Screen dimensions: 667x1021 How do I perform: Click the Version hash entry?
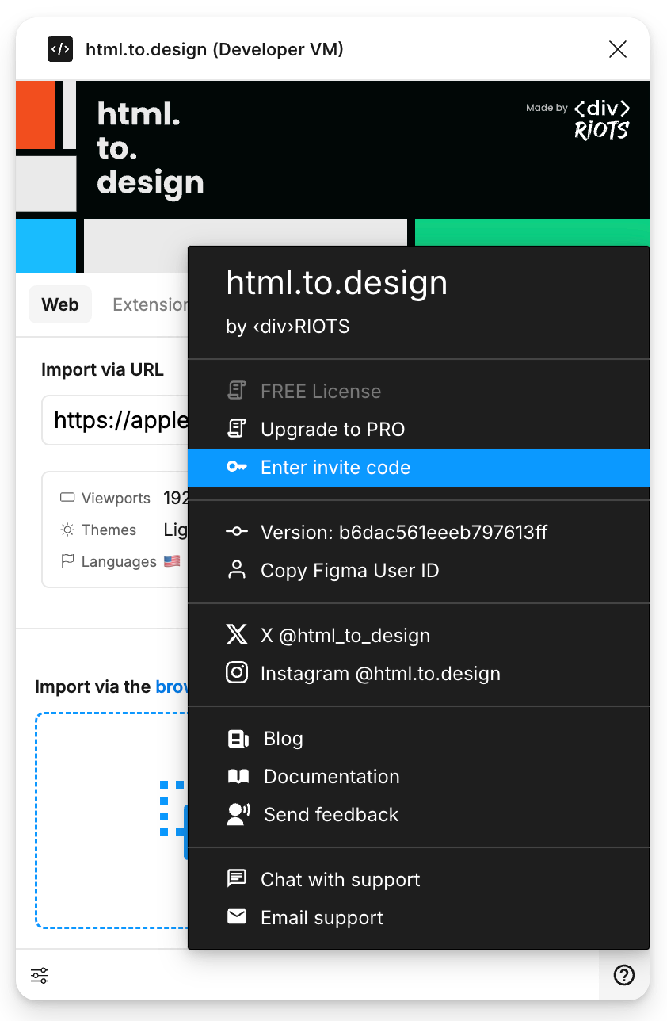point(403,533)
